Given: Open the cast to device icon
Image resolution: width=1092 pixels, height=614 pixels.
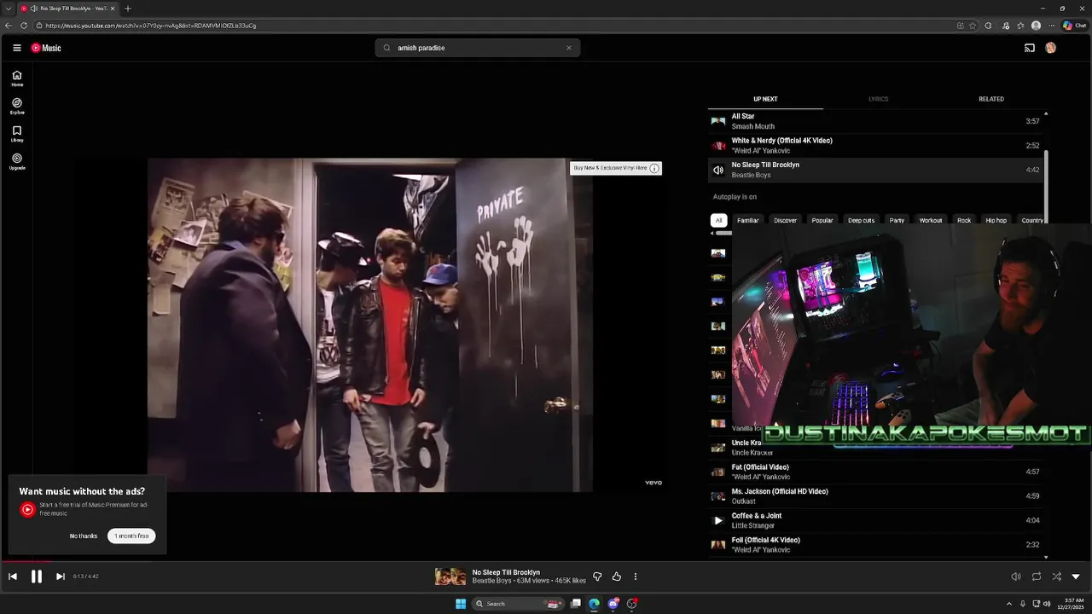Looking at the screenshot, I should pyautogui.click(x=1030, y=48).
